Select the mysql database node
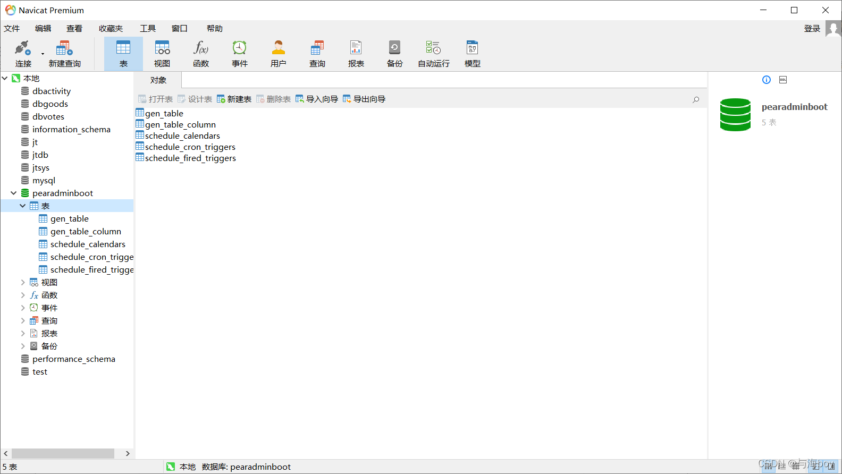The image size is (842, 474). pos(44,180)
